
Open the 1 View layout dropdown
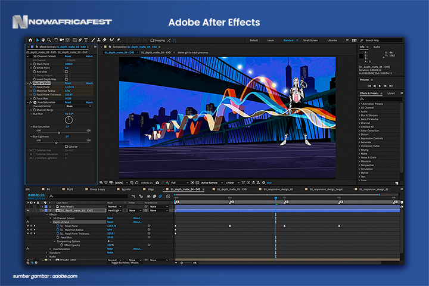pyautogui.click(x=233, y=182)
